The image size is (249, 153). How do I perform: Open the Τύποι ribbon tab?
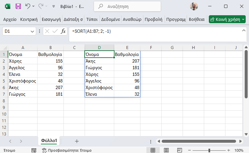coord(92,20)
